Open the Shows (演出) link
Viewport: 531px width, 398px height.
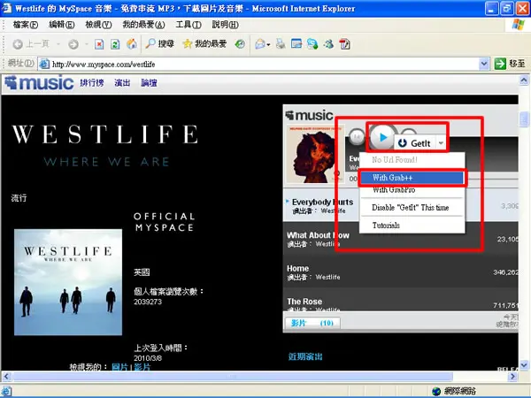tap(122, 83)
